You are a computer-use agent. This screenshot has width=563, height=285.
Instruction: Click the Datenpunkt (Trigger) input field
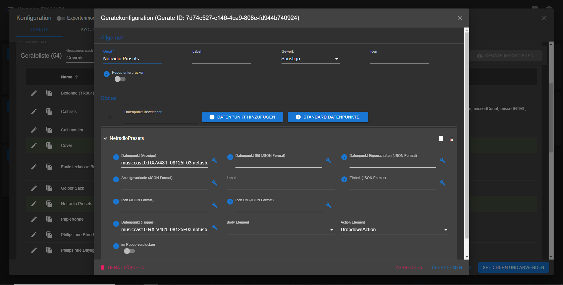click(165, 230)
